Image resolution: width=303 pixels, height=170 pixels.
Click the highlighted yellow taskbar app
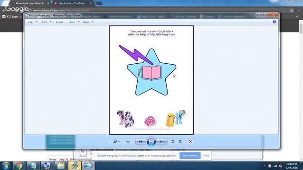pyautogui.click(x=75, y=166)
